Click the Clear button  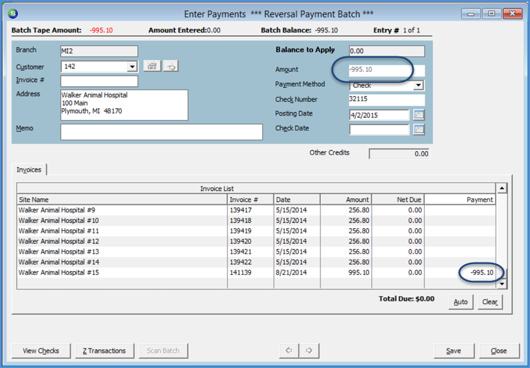coord(490,302)
